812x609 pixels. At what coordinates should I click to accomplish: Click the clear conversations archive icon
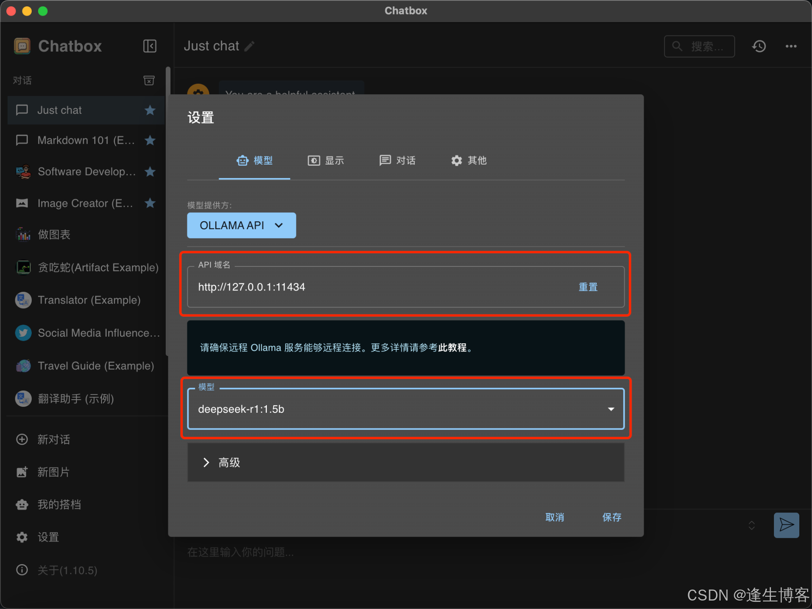149,80
